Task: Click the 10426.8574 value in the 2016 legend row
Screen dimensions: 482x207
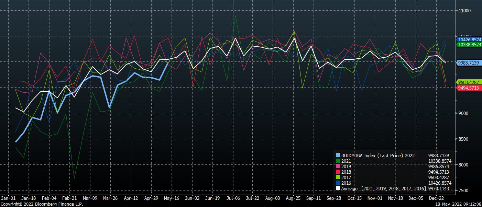Action: [x=439, y=183]
